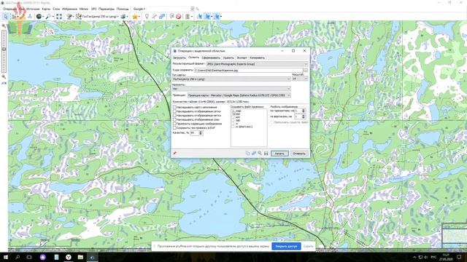Open the result format JPEG dropdown
This screenshot has width=467, height=262.
(257, 64)
